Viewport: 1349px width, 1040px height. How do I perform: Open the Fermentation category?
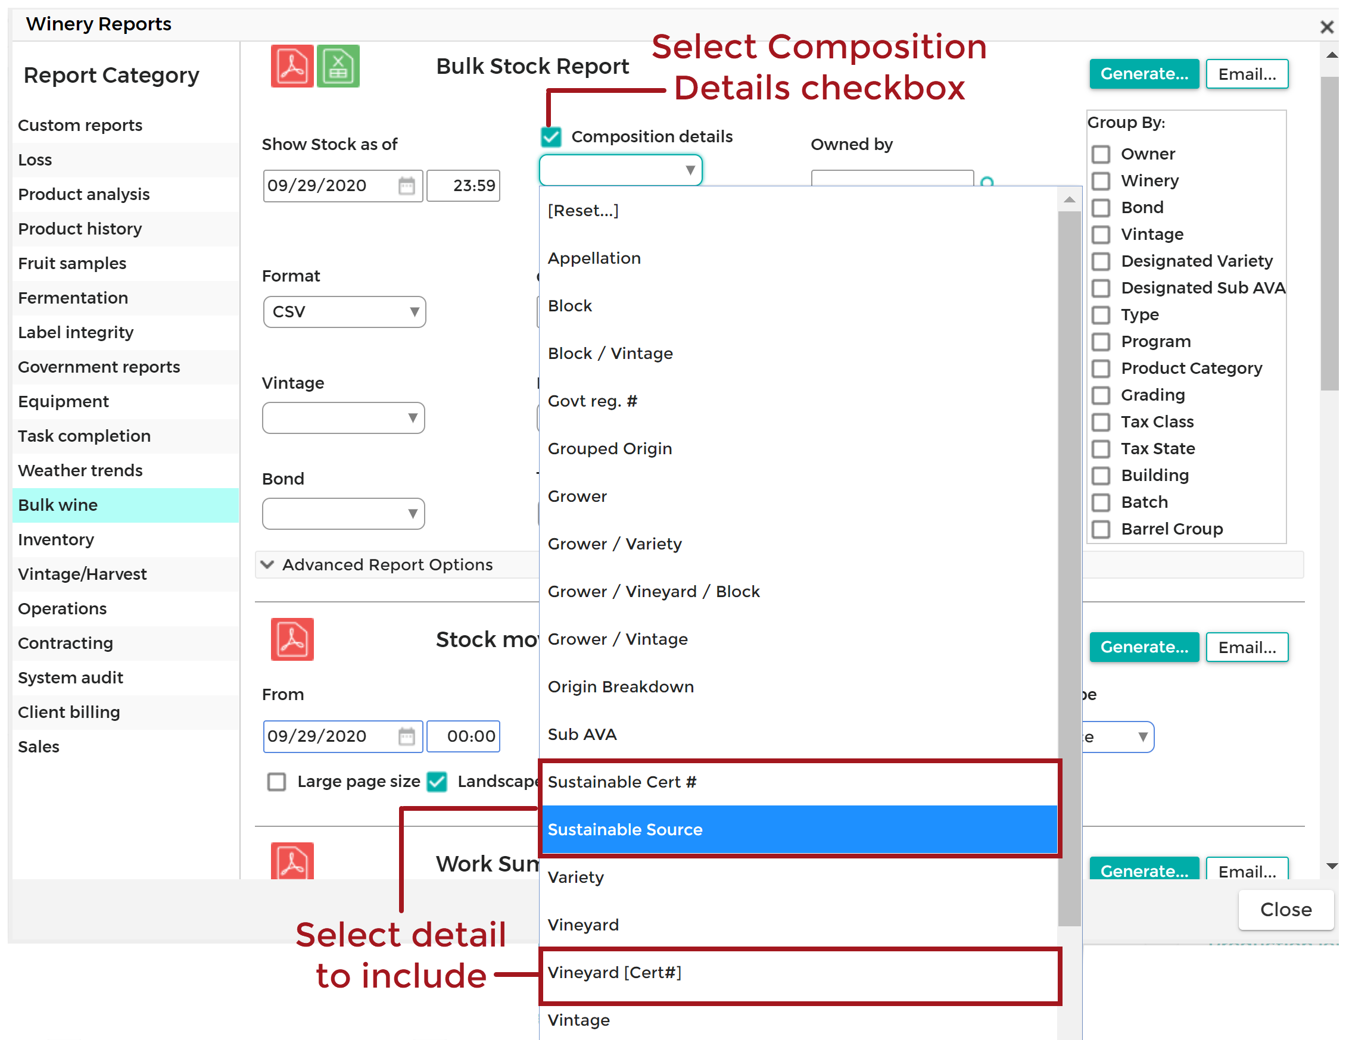(x=126, y=298)
